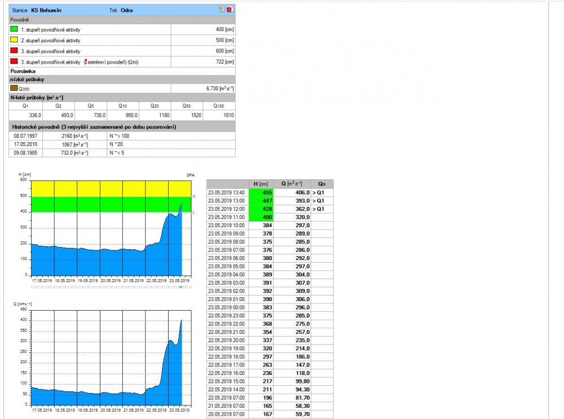564x419 pixels.
Task: Click the Q [m3.s-1] table column header
Action: [x=292, y=184]
